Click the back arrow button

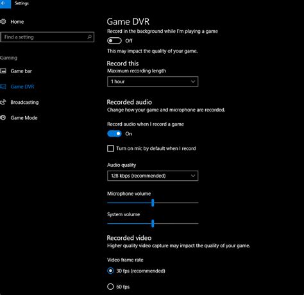[x=4, y=4]
